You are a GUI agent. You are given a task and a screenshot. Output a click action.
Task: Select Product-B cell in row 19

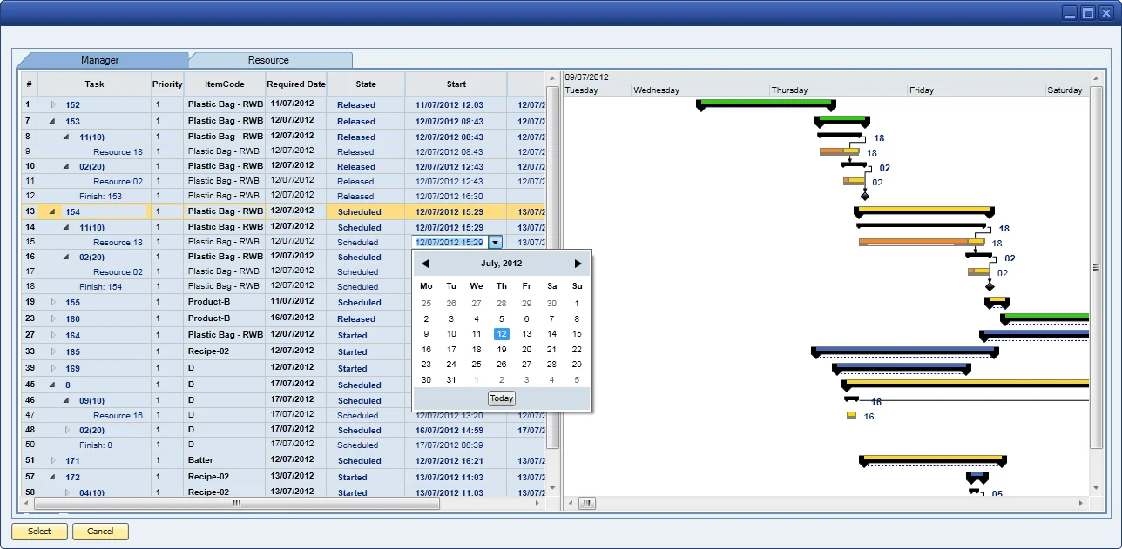[225, 302]
